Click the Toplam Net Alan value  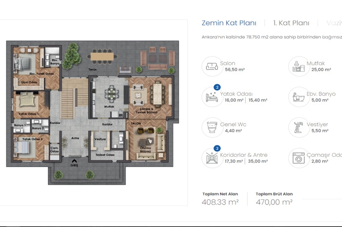pyautogui.click(x=220, y=202)
